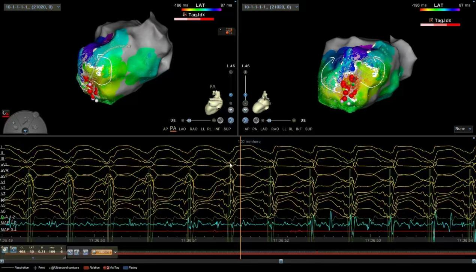
Task: Click the Timeline button
Action: (x=102, y=252)
